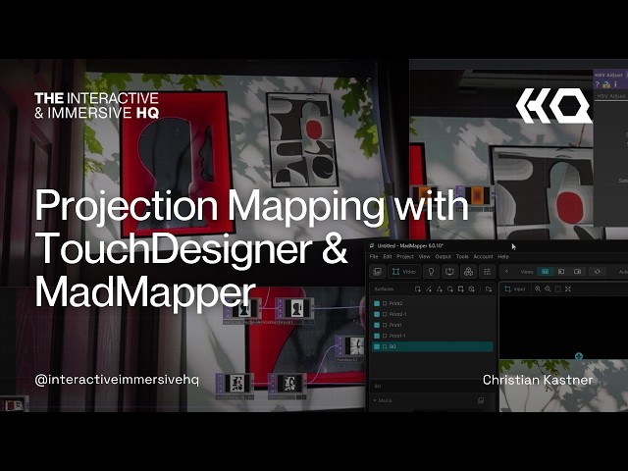Tick the small checkbox beside Print1-1
This screenshot has height=471, width=628.
coord(385,336)
